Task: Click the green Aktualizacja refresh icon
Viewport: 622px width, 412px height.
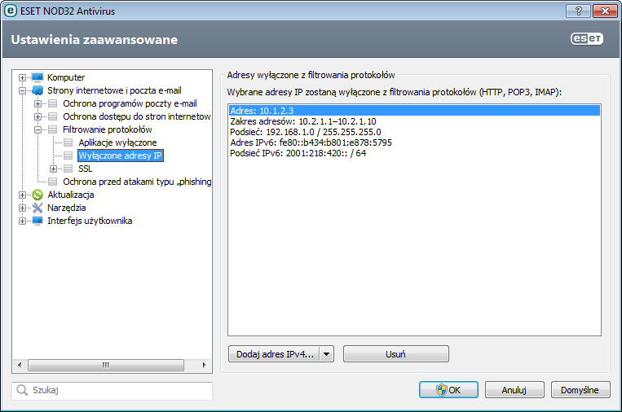Action: click(x=37, y=195)
